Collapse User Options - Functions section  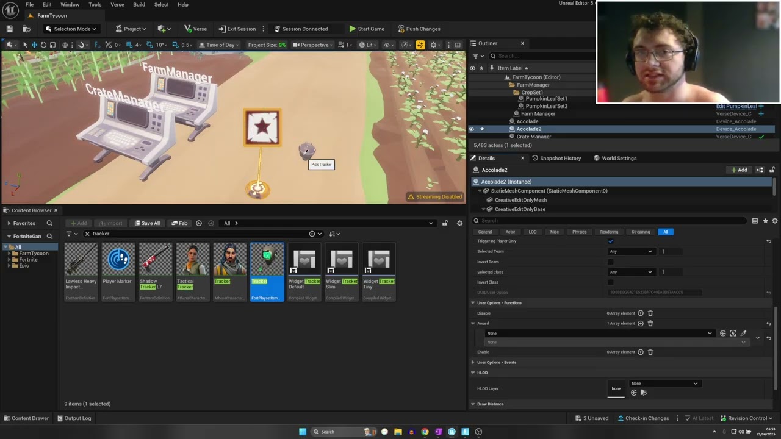pyautogui.click(x=473, y=303)
